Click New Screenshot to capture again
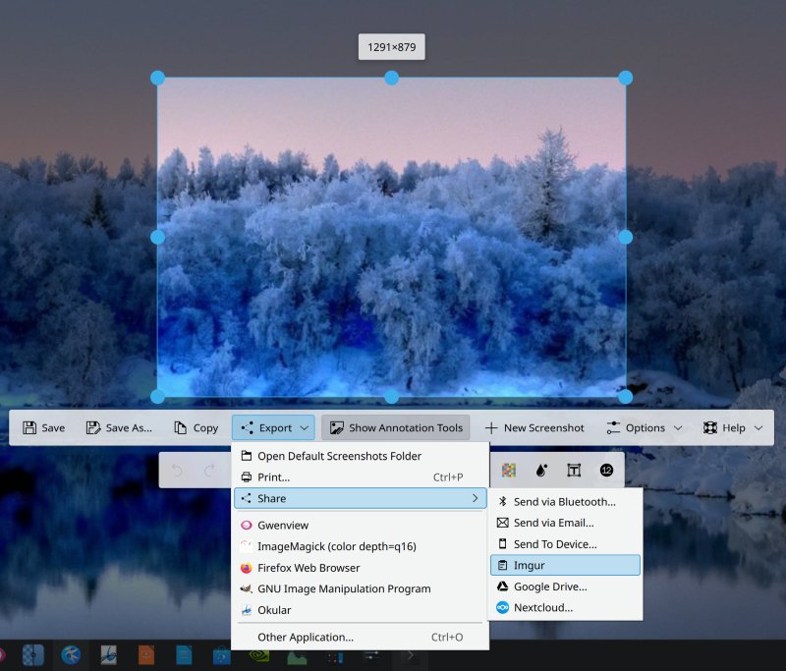The height and width of the screenshot is (671, 786). [x=534, y=427]
